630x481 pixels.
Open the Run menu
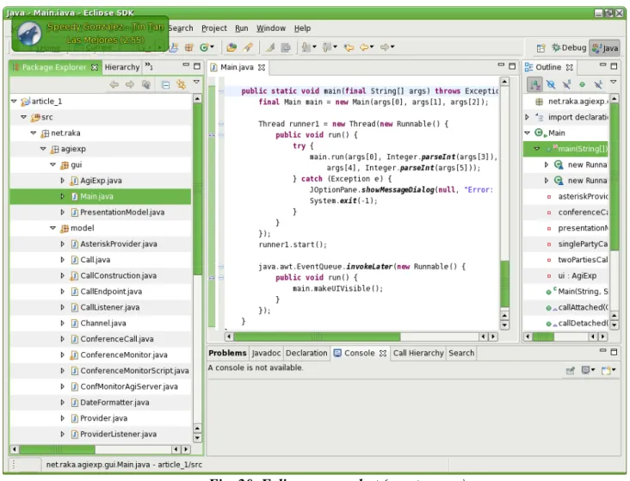[242, 28]
